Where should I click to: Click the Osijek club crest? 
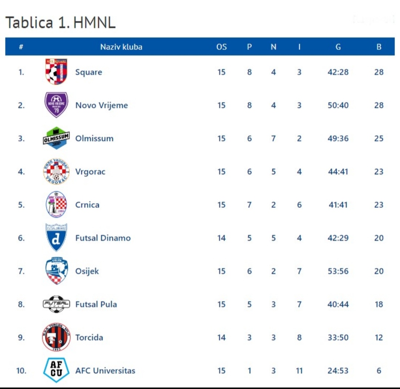pos(56,271)
